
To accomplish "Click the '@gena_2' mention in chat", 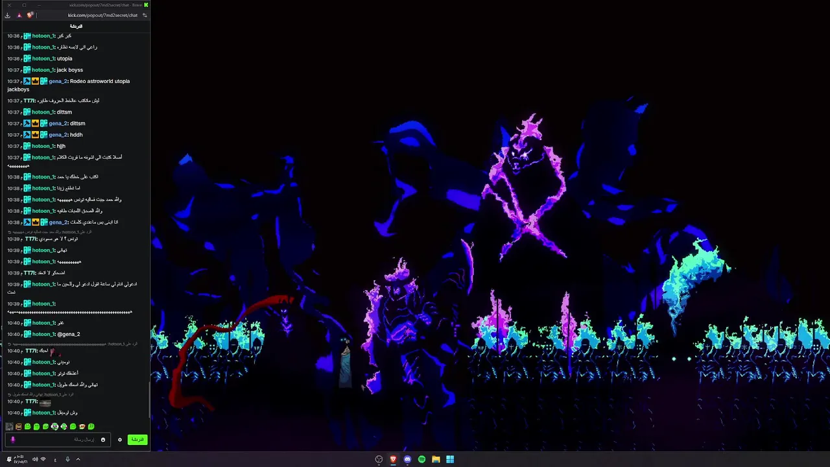I will pyautogui.click(x=69, y=334).
